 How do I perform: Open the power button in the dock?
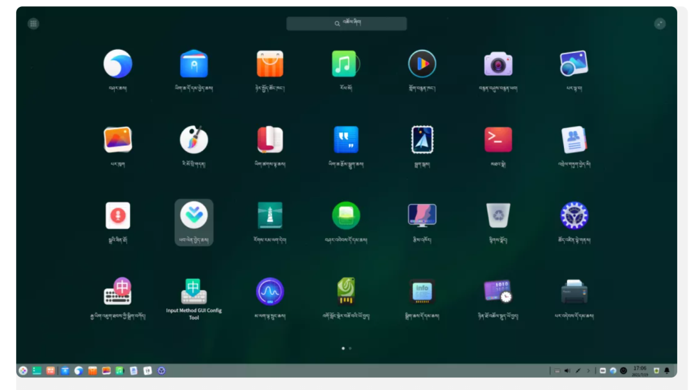pos(623,371)
